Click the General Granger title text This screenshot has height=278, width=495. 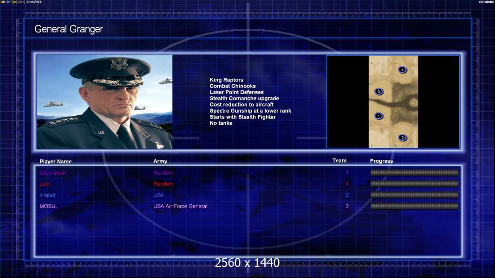pos(69,29)
